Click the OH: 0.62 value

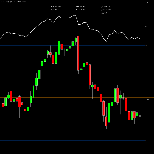(105, 10)
